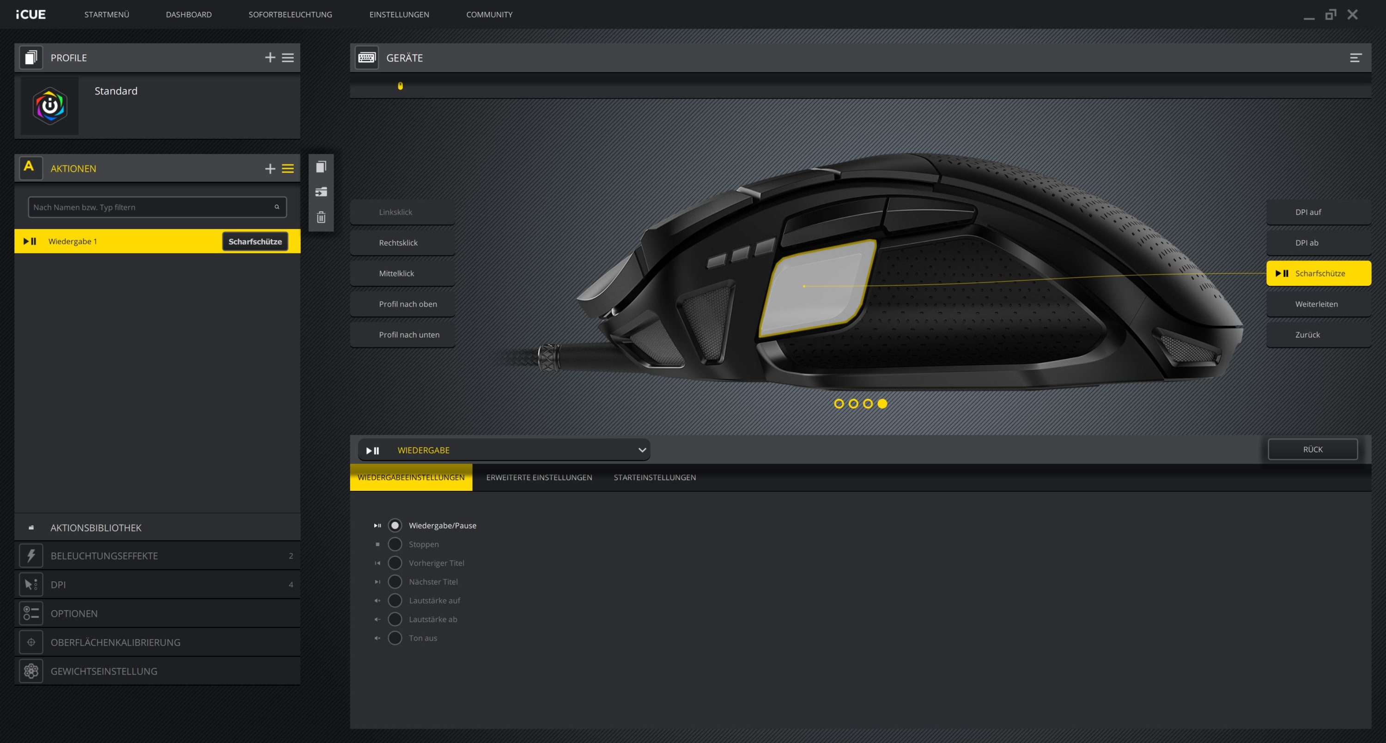Switch to the Erweiterte Einstellungen tab
Screen dimensions: 1386x743
tap(539, 477)
